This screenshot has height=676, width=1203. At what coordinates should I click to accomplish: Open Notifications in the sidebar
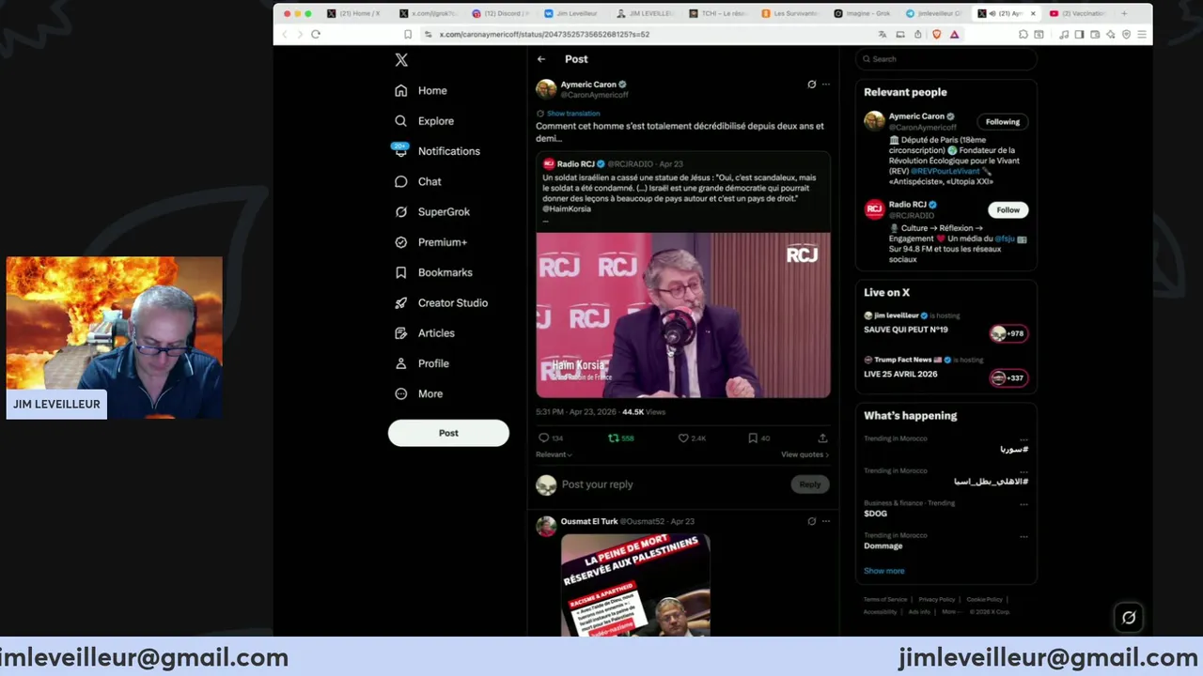point(437,151)
